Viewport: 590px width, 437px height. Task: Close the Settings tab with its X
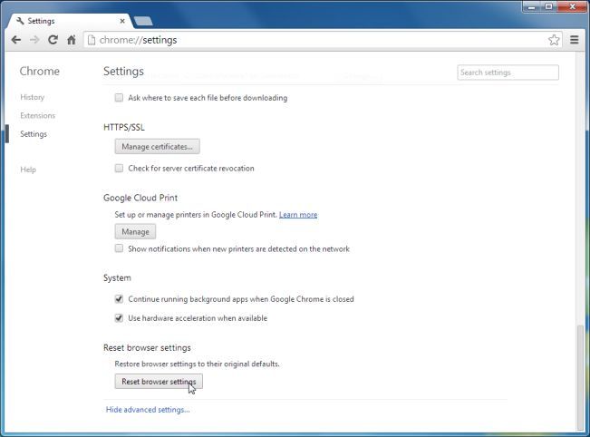click(x=122, y=21)
